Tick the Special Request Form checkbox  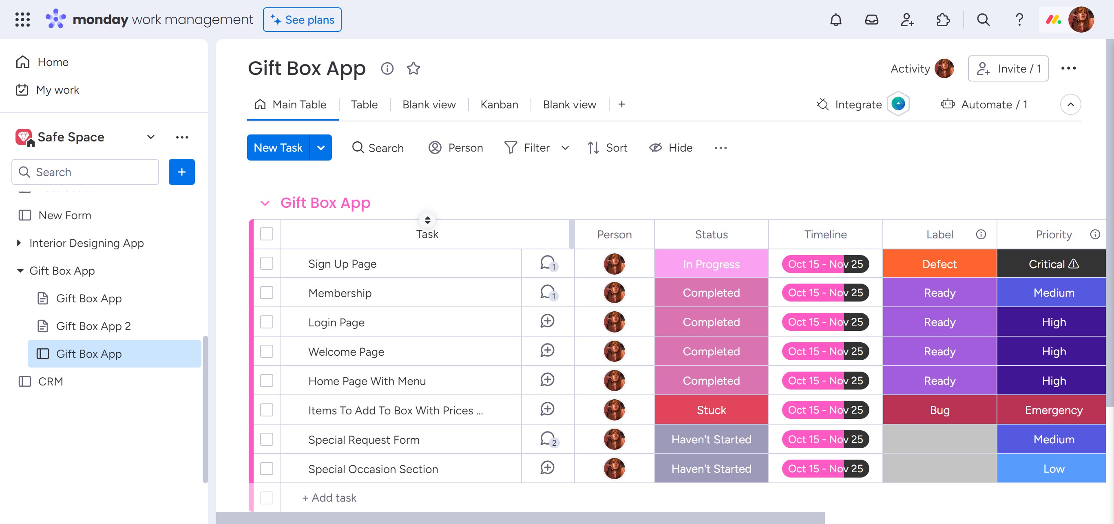(x=266, y=439)
